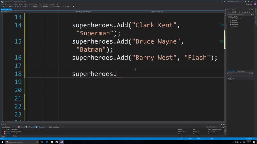Open the Debug menu
The height and width of the screenshot is (144, 257).
pyautogui.click(x=26, y=4)
